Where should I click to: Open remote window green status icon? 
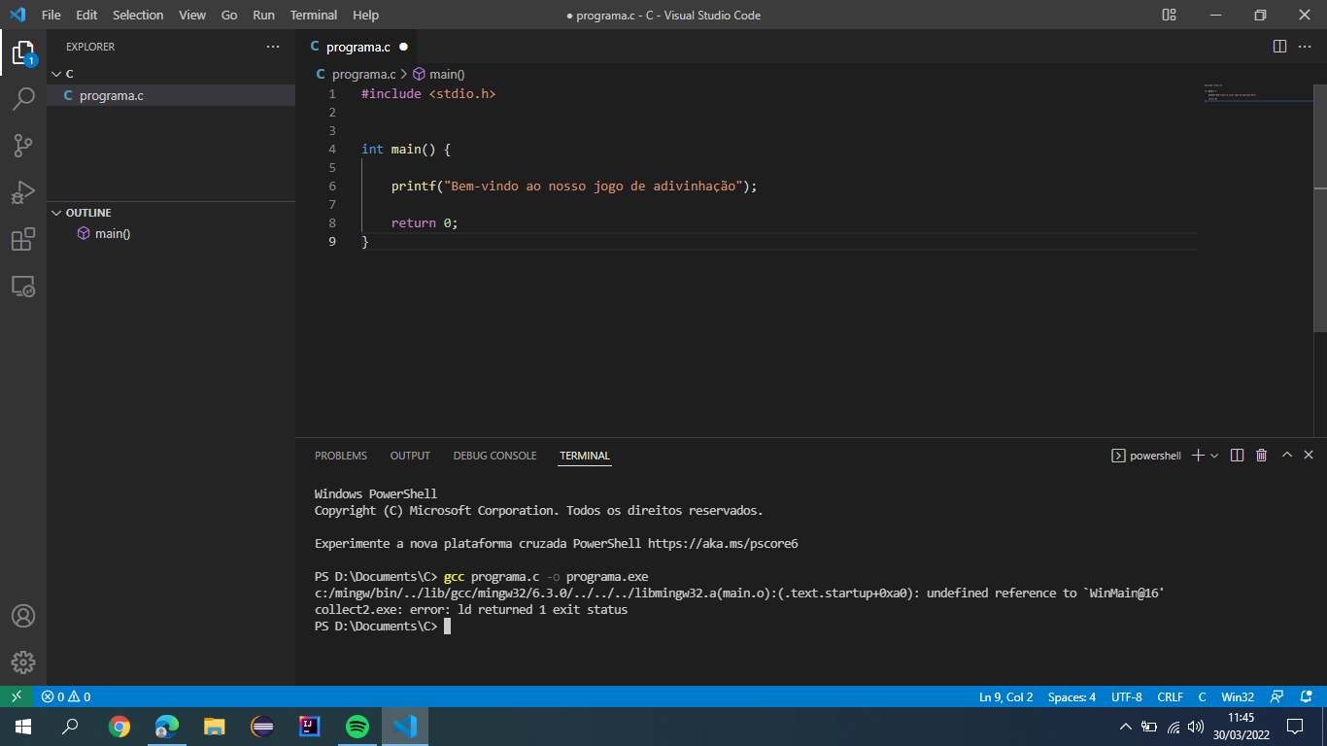tap(17, 696)
